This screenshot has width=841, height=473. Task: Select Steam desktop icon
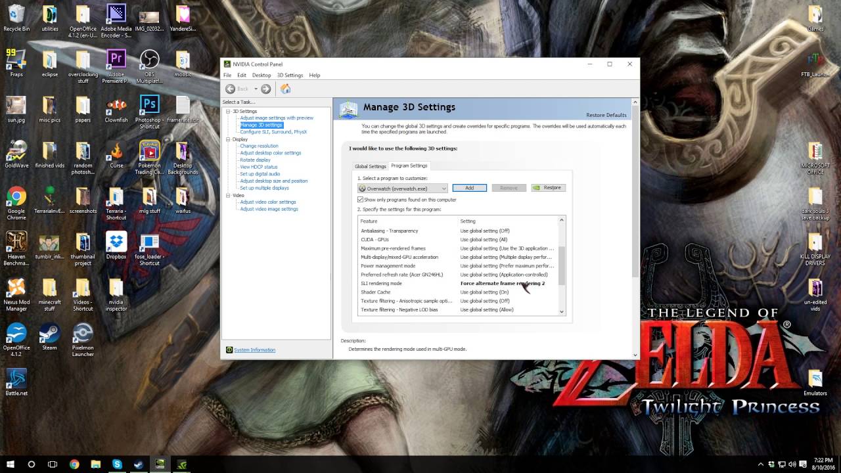(50, 337)
